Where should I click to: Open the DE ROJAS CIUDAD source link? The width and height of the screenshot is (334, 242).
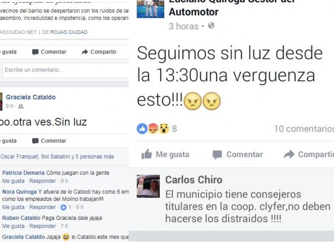point(65,32)
